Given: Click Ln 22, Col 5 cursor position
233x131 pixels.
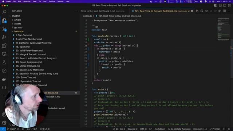Looking at the screenshot, I should (119, 129).
